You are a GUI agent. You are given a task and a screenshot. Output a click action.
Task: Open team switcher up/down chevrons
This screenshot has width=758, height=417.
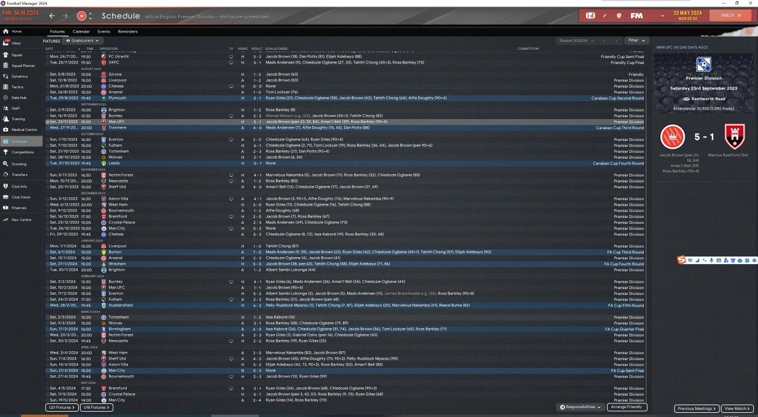pos(91,15)
